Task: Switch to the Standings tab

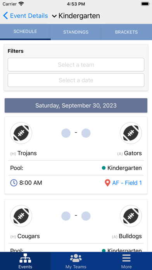Action: tap(76, 32)
